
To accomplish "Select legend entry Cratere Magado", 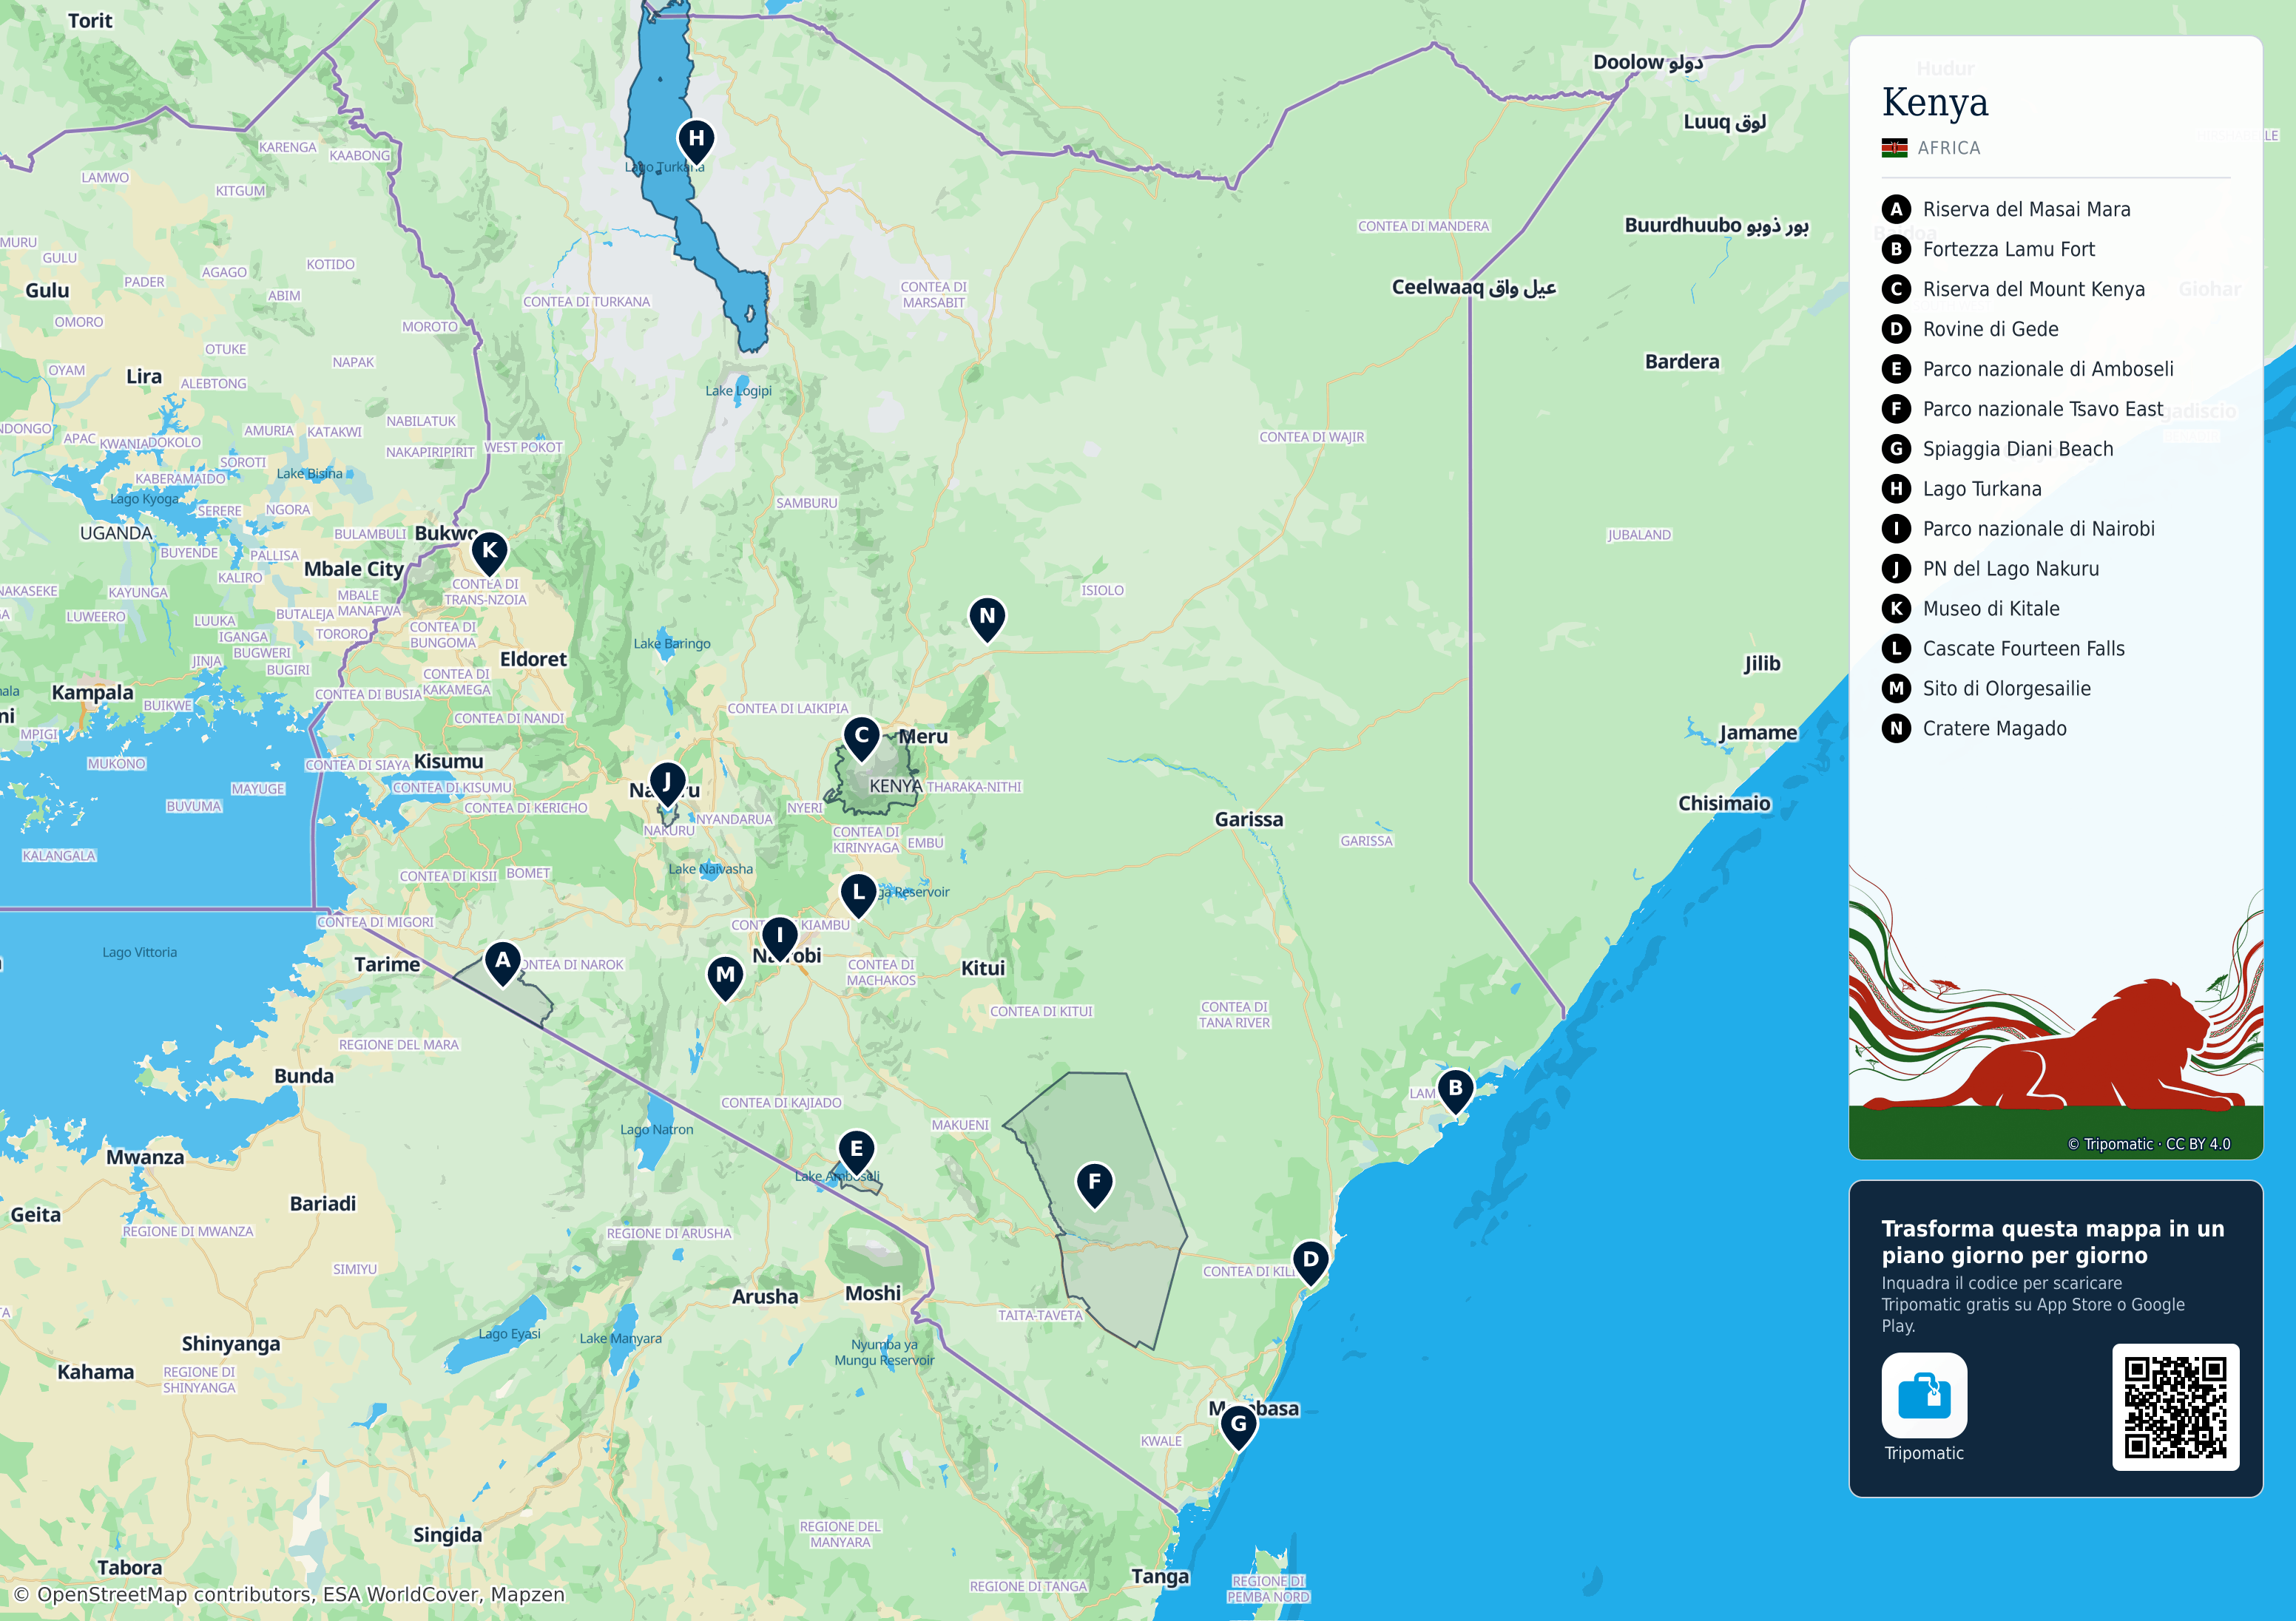I will 1994,728.
